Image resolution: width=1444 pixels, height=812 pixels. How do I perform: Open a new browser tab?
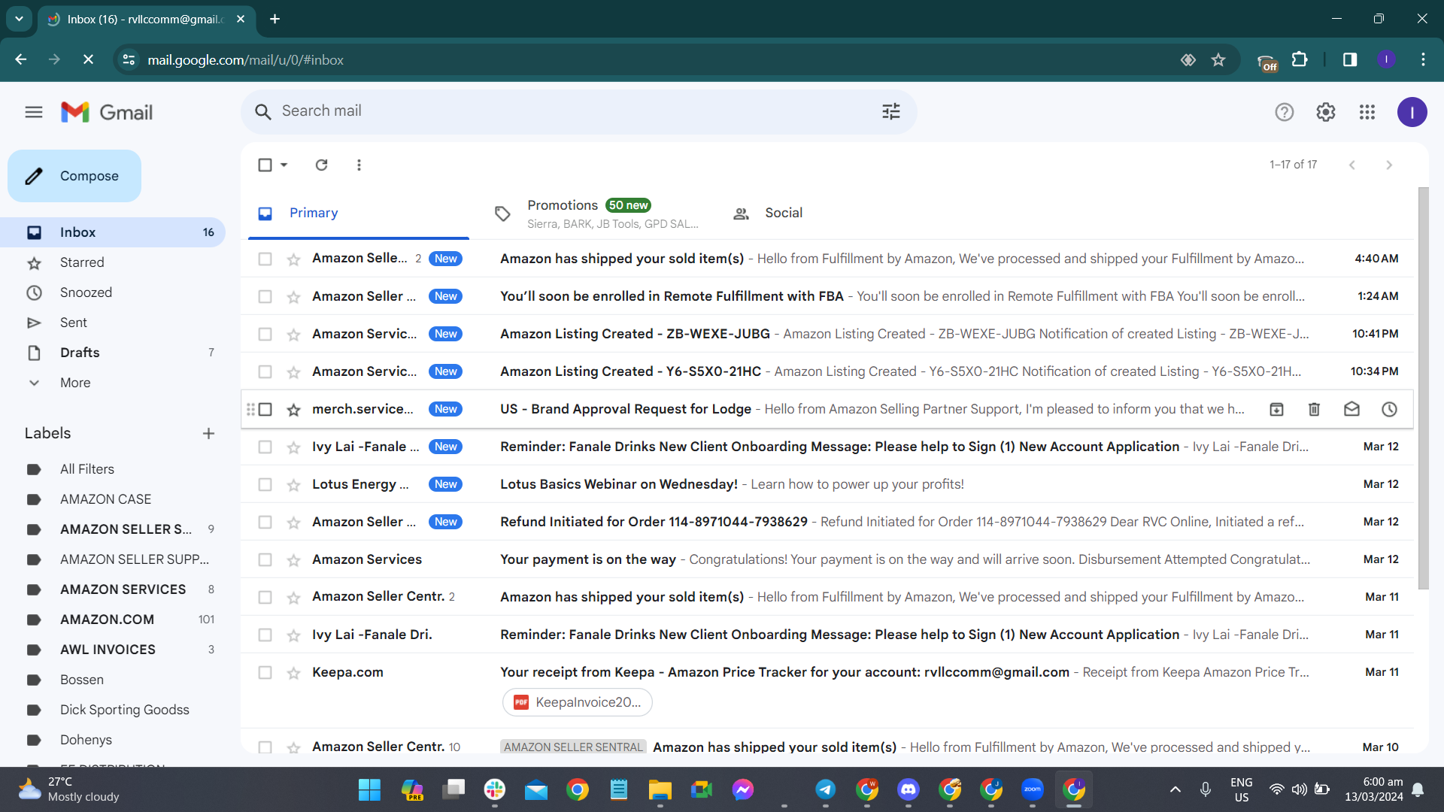point(275,19)
